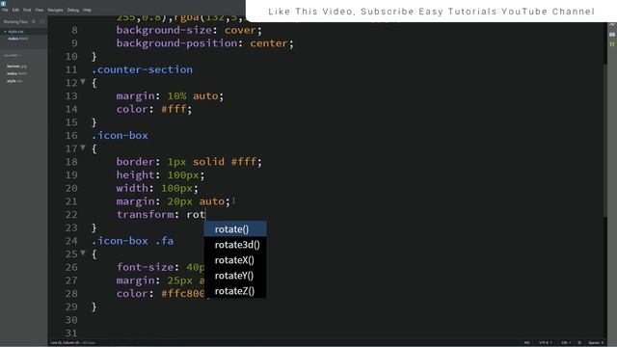Click the .icon-box .fa selector on line 24
Screen dimensions: 617x347
(132, 241)
